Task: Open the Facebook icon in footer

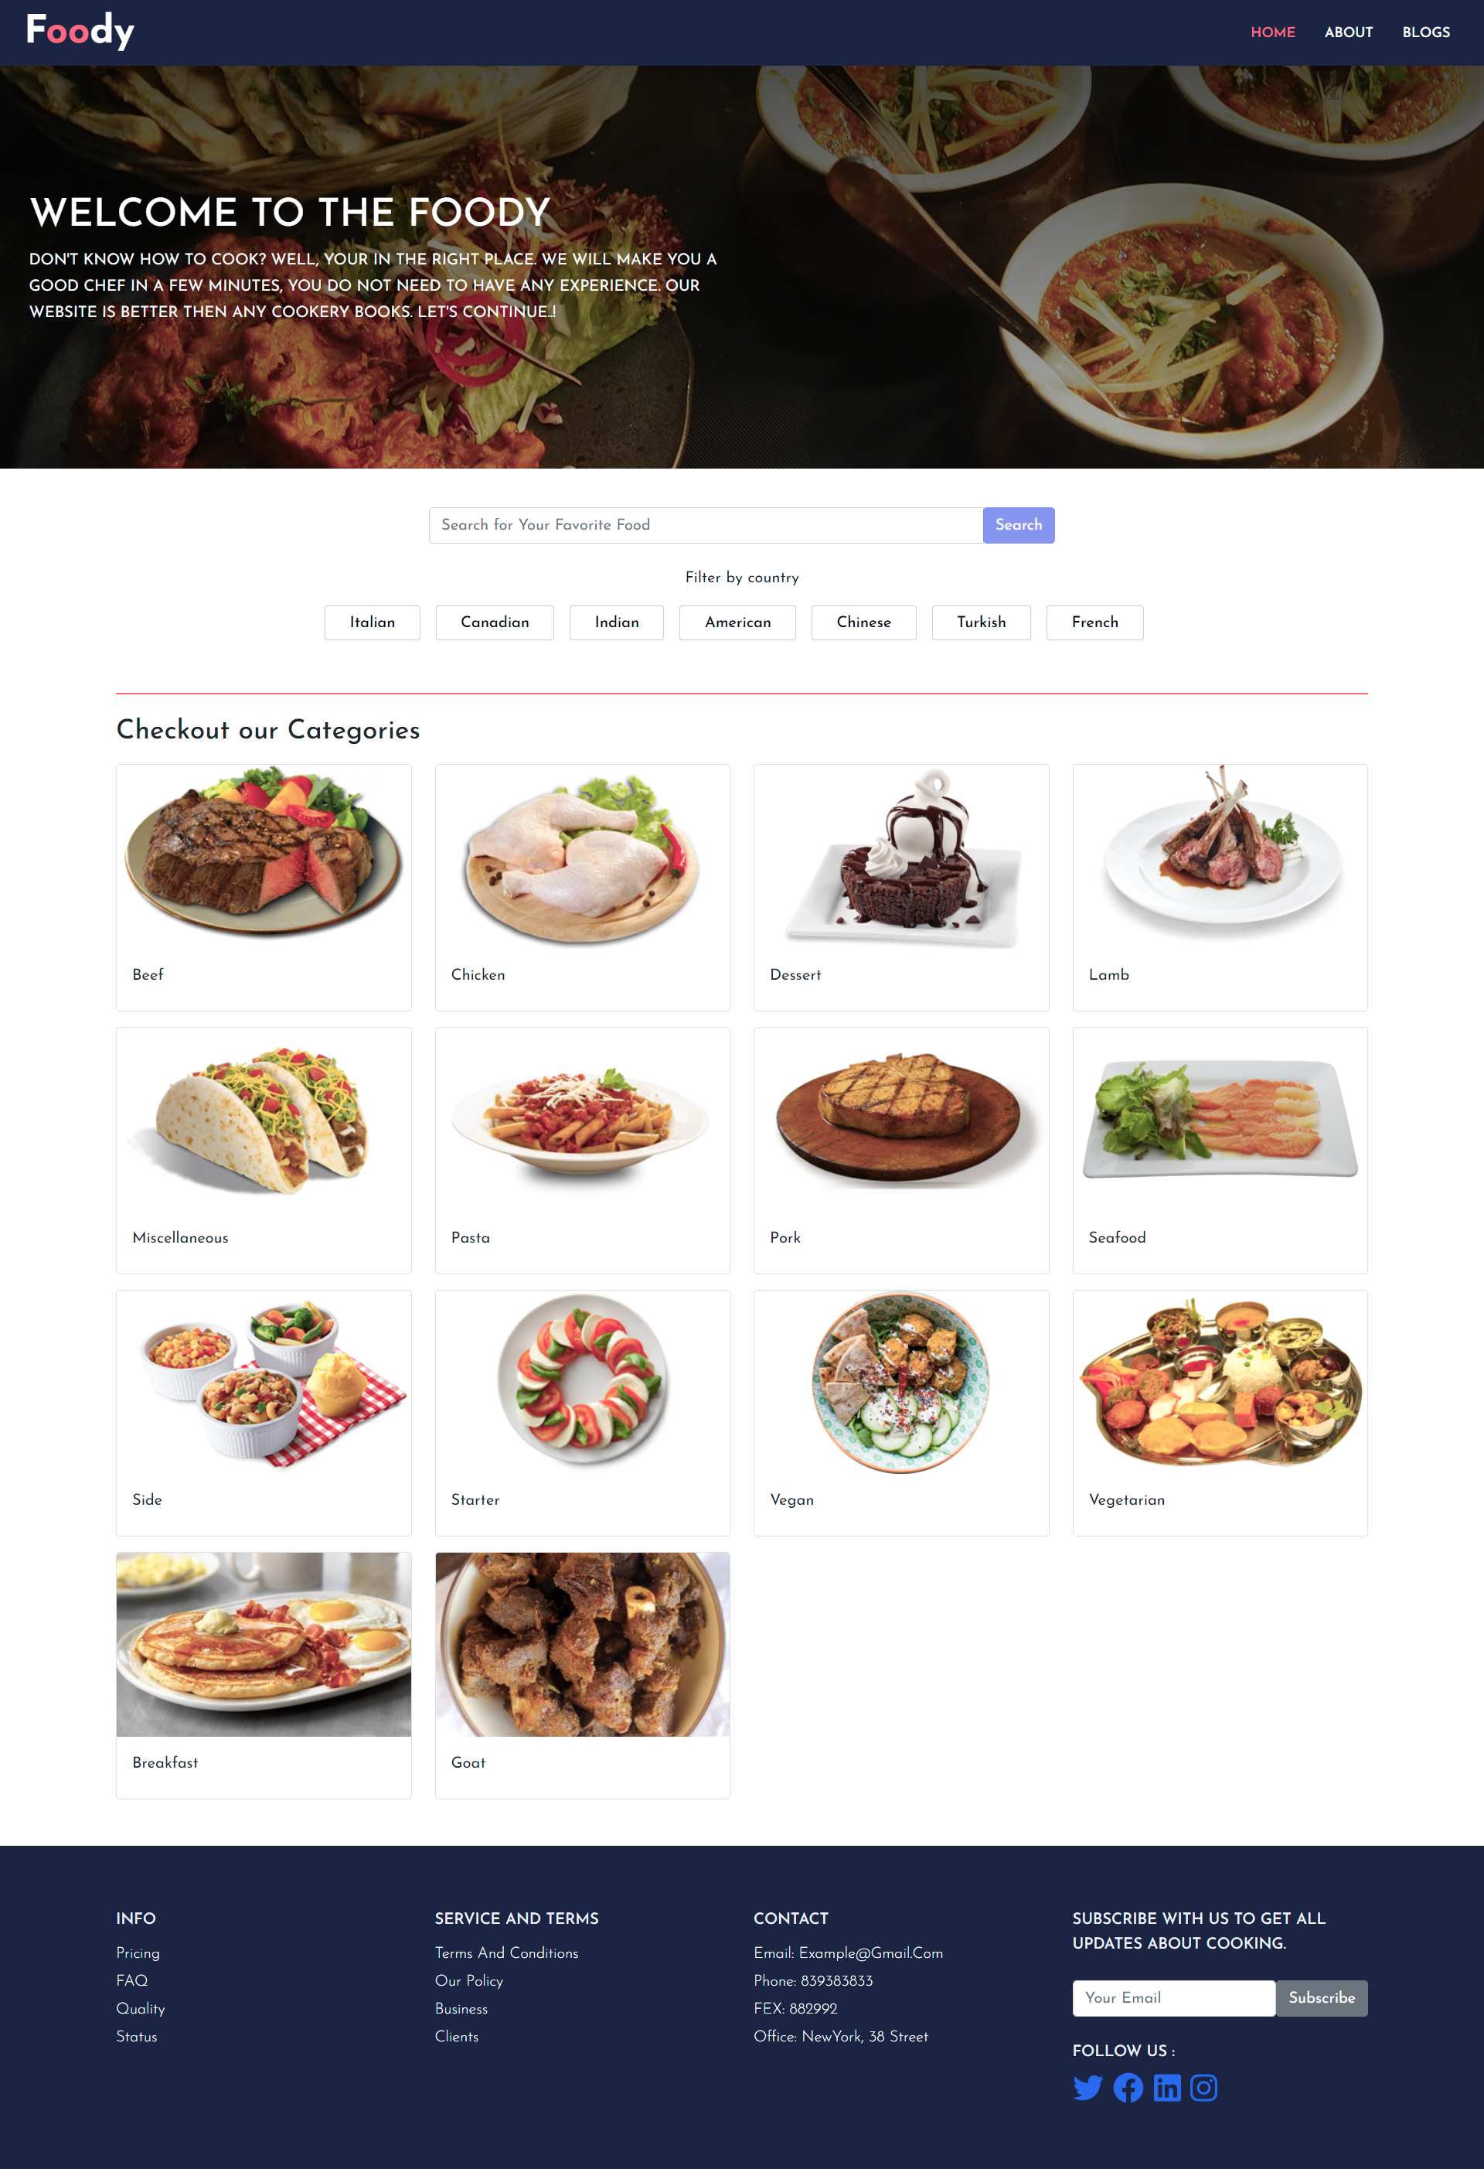Action: (x=1128, y=2088)
